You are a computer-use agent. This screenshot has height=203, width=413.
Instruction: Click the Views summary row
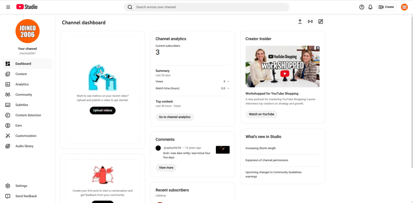tap(193, 82)
